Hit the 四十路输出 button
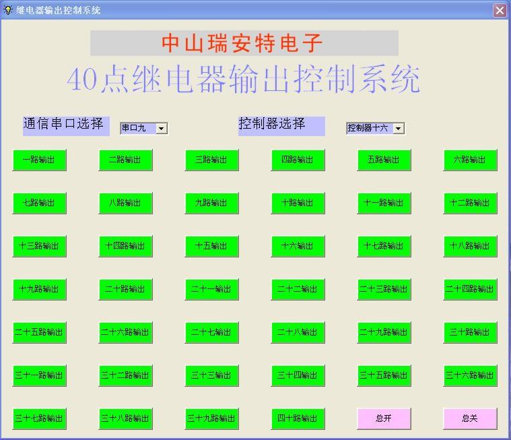Image resolution: width=511 pixels, height=440 pixels. click(x=298, y=418)
